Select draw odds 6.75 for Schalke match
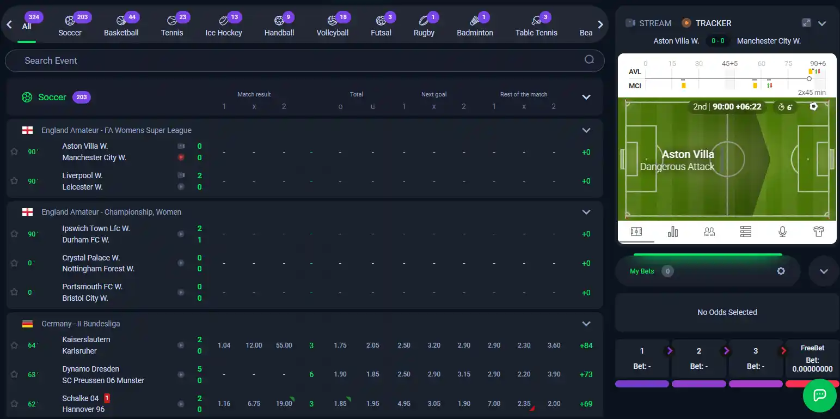 click(x=254, y=404)
